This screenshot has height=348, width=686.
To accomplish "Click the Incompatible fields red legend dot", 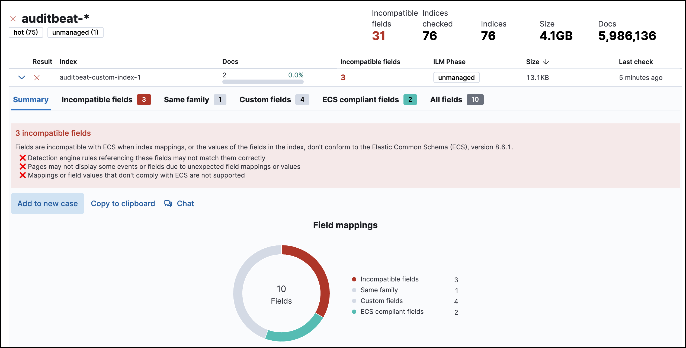I will pos(354,279).
